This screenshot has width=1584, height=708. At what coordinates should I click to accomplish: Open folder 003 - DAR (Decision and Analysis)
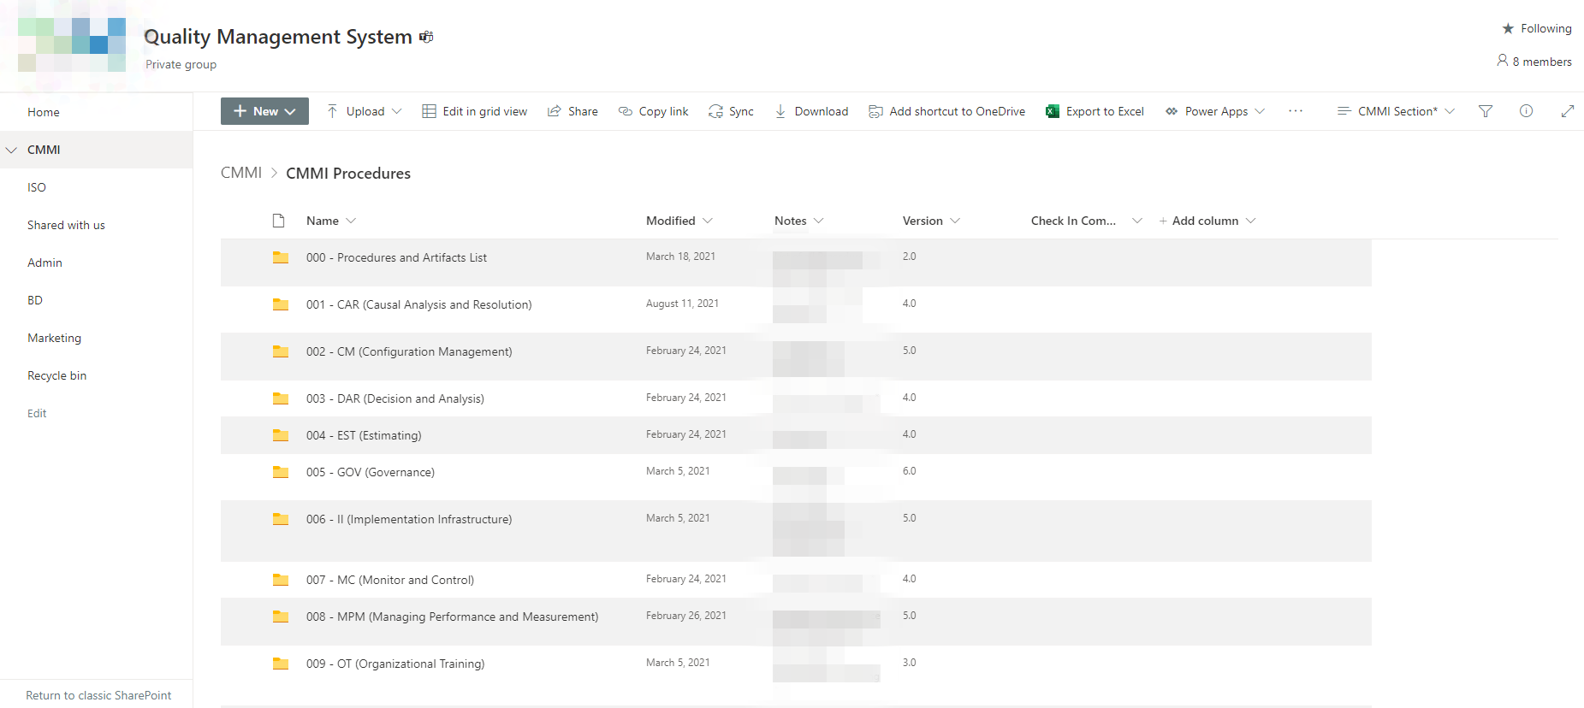(x=395, y=398)
